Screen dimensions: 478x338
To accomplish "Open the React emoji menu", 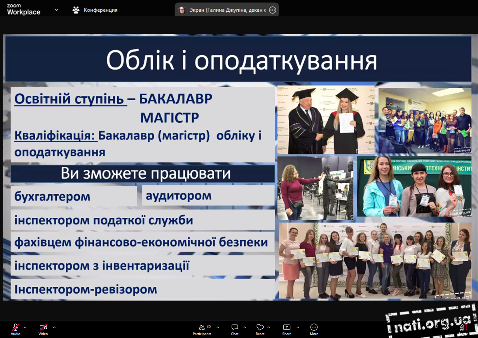I will tap(260, 329).
